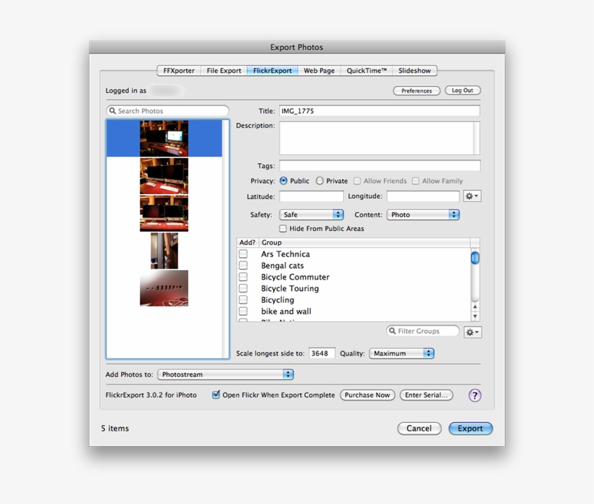Toggle Open Flickr When Export Complete checkbox

(x=216, y=395)
